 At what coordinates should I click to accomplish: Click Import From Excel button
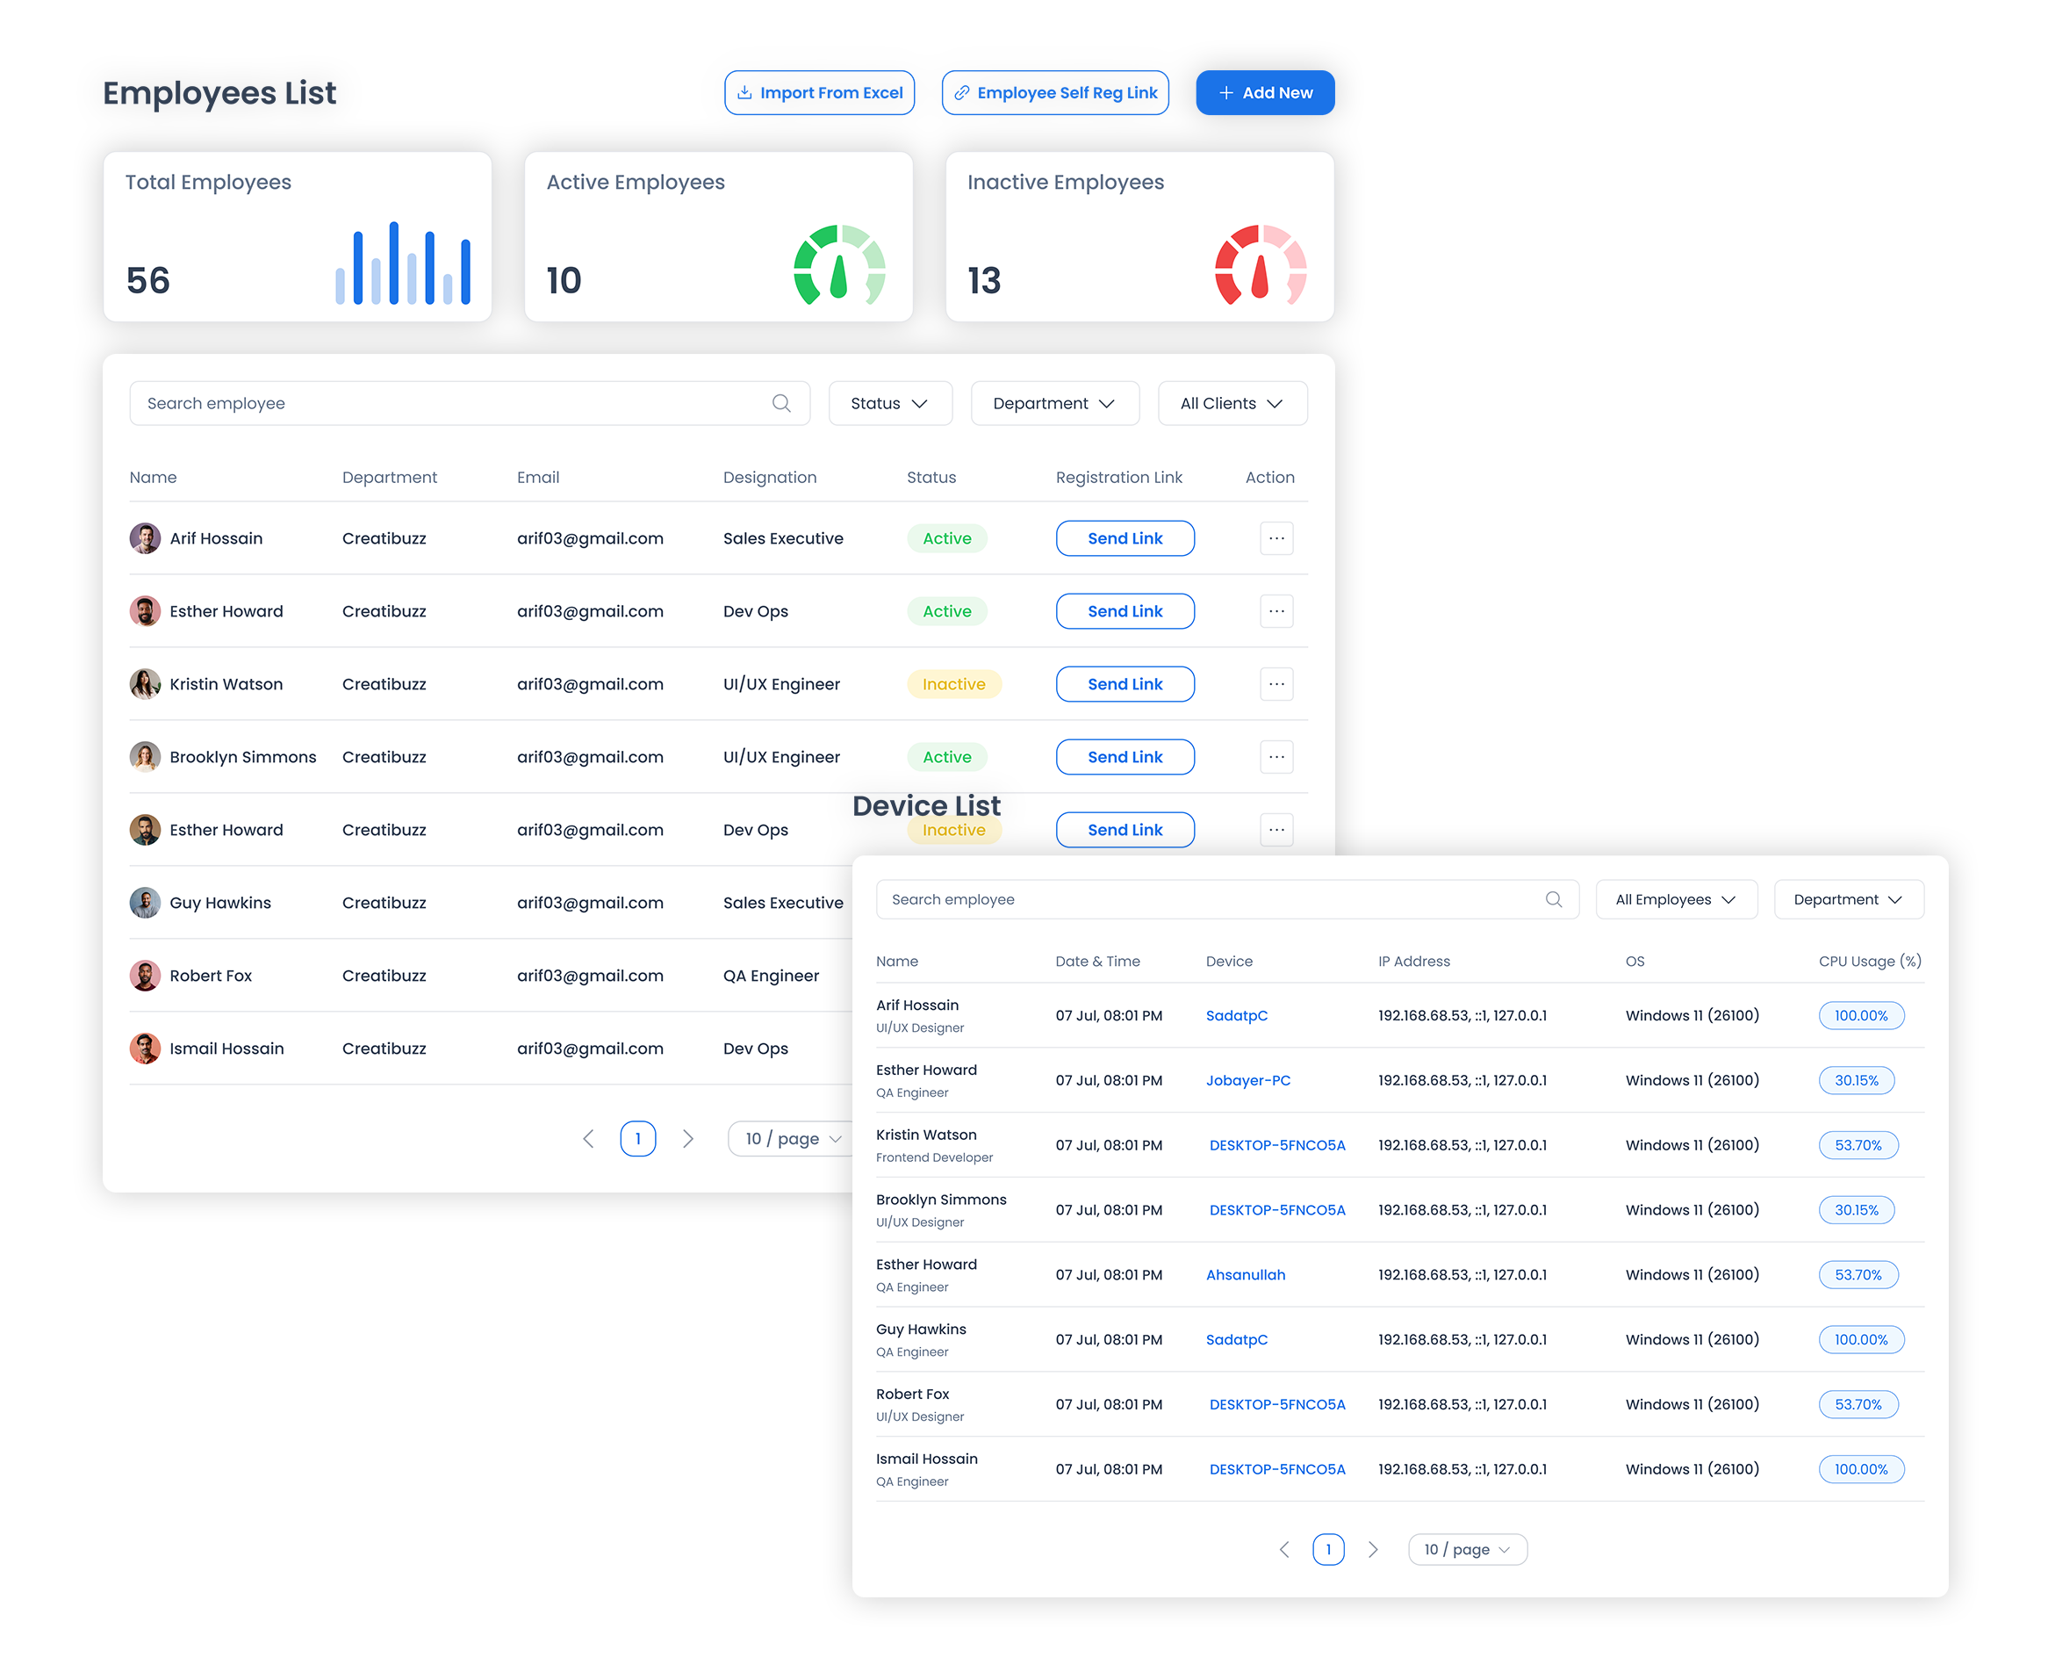[x=820, y=93]
